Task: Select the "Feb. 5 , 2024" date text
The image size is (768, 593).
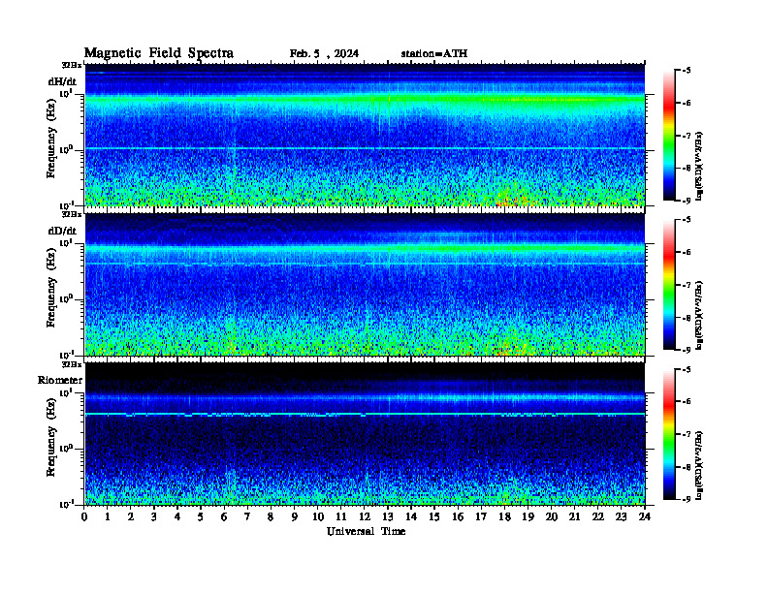Action: (x=324, y=54)
